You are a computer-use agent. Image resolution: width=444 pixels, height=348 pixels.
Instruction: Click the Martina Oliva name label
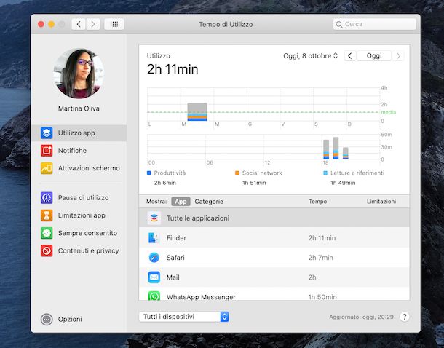click(79, 108)
